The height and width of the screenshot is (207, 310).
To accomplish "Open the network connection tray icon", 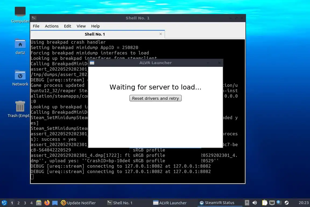I will [272, 203].
